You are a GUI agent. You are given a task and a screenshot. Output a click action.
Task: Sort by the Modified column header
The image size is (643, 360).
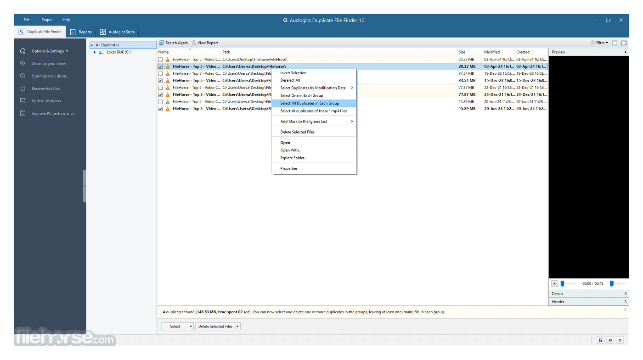[498, 52]
